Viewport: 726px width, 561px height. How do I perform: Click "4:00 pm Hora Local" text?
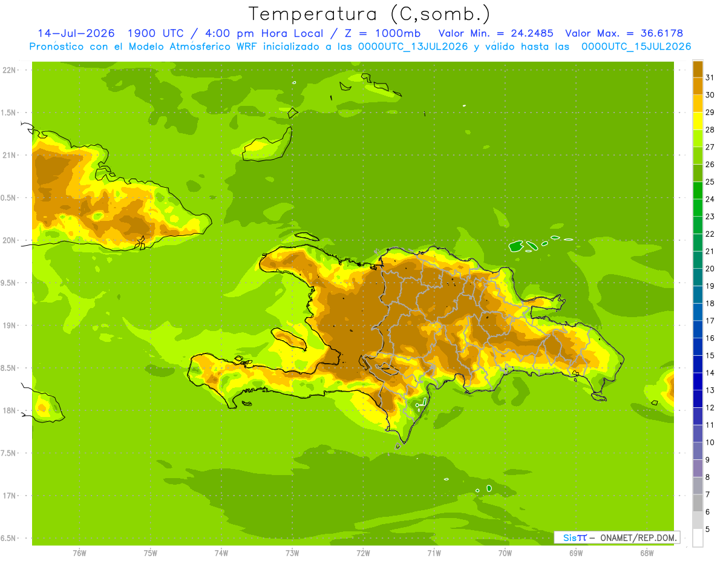coord(262,33)
